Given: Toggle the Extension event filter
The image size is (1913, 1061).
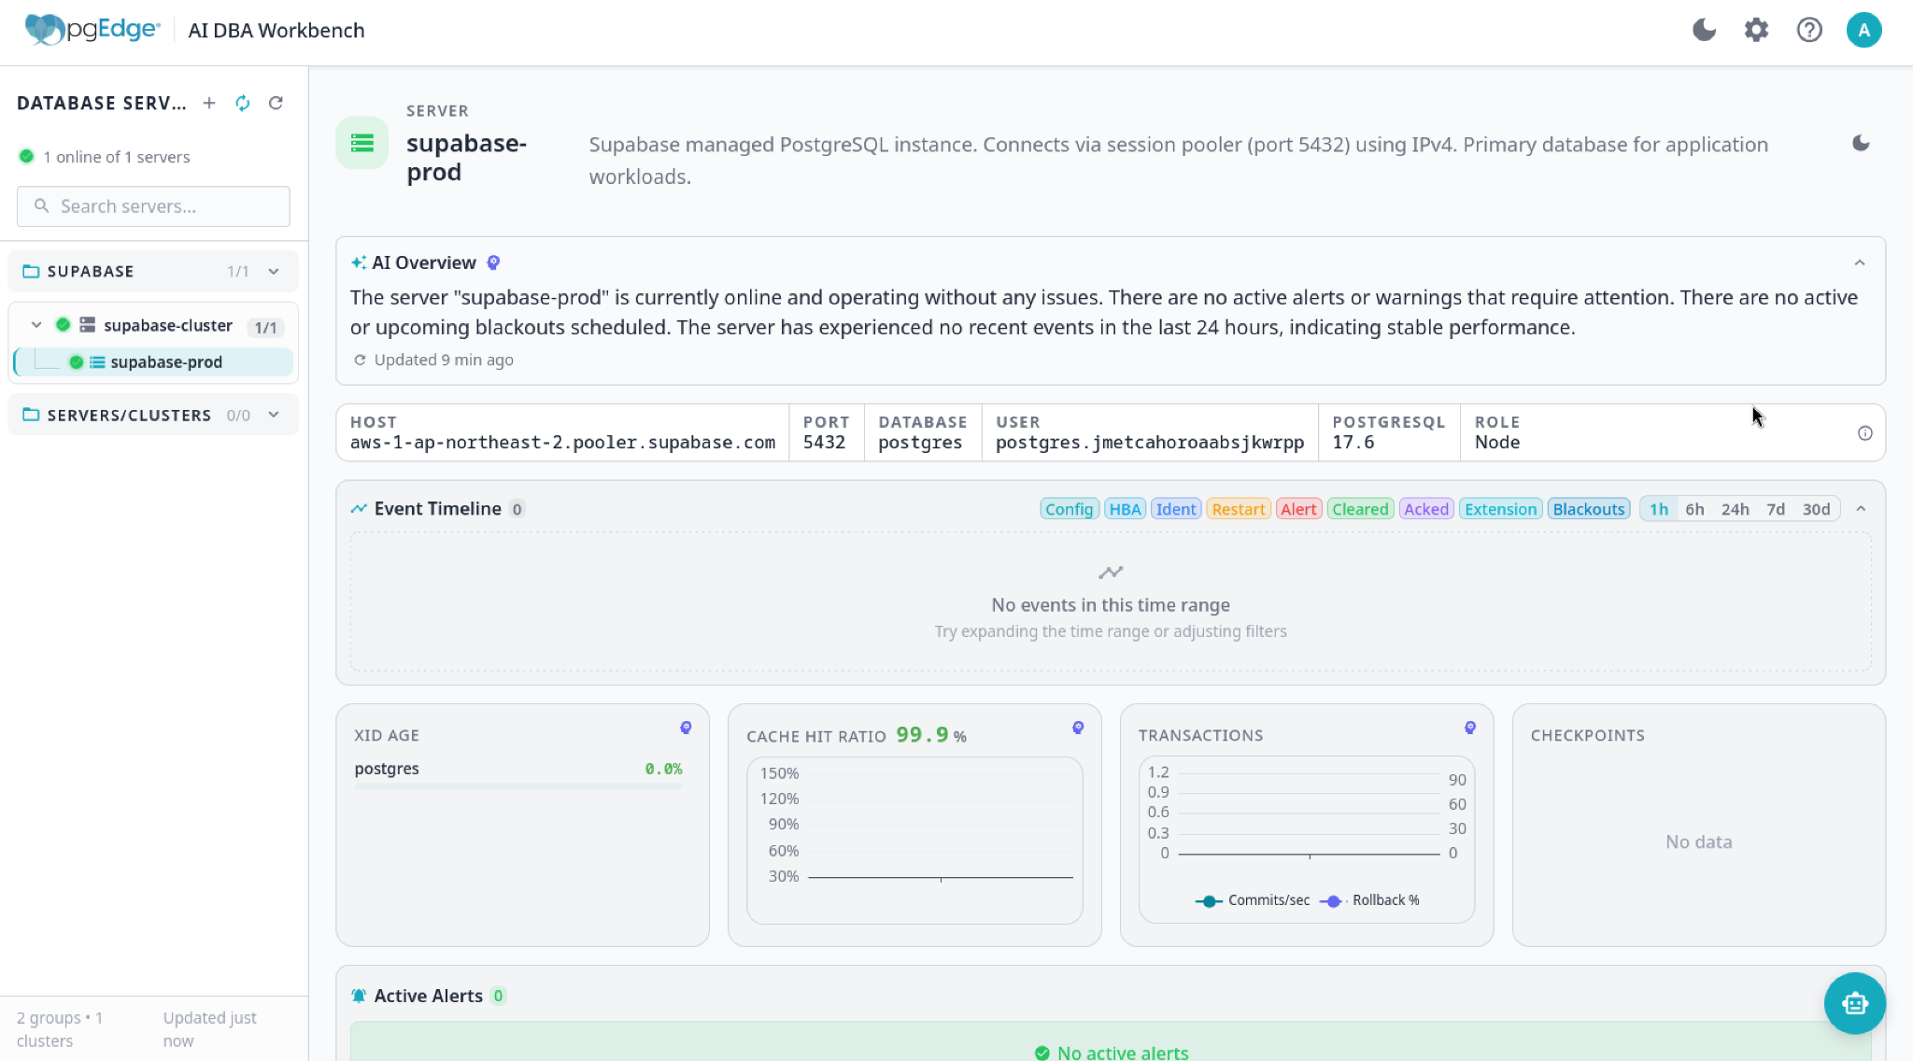Looking at the screenshot, I should click(1500, 509).
